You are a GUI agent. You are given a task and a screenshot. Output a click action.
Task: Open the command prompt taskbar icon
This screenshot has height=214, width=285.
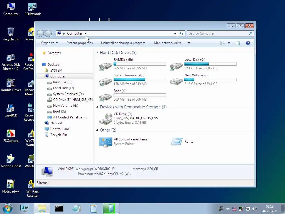(x=59, y=208)
